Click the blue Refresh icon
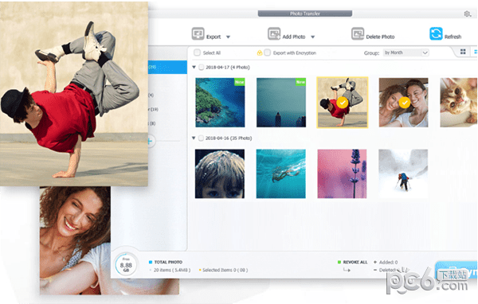The image size is (478, 304). [x=436, y=33]
